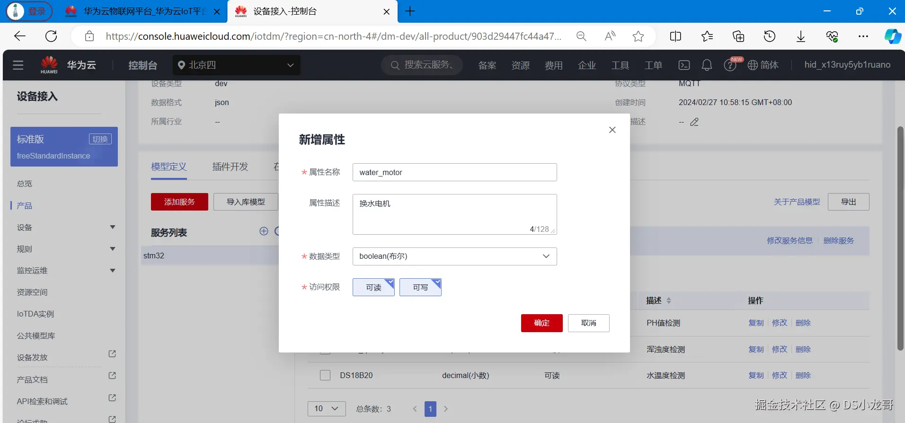Click 删除 for the 水温度检测 row
The width and height of the screenshot is (905, 423).
tap(803, 375)
